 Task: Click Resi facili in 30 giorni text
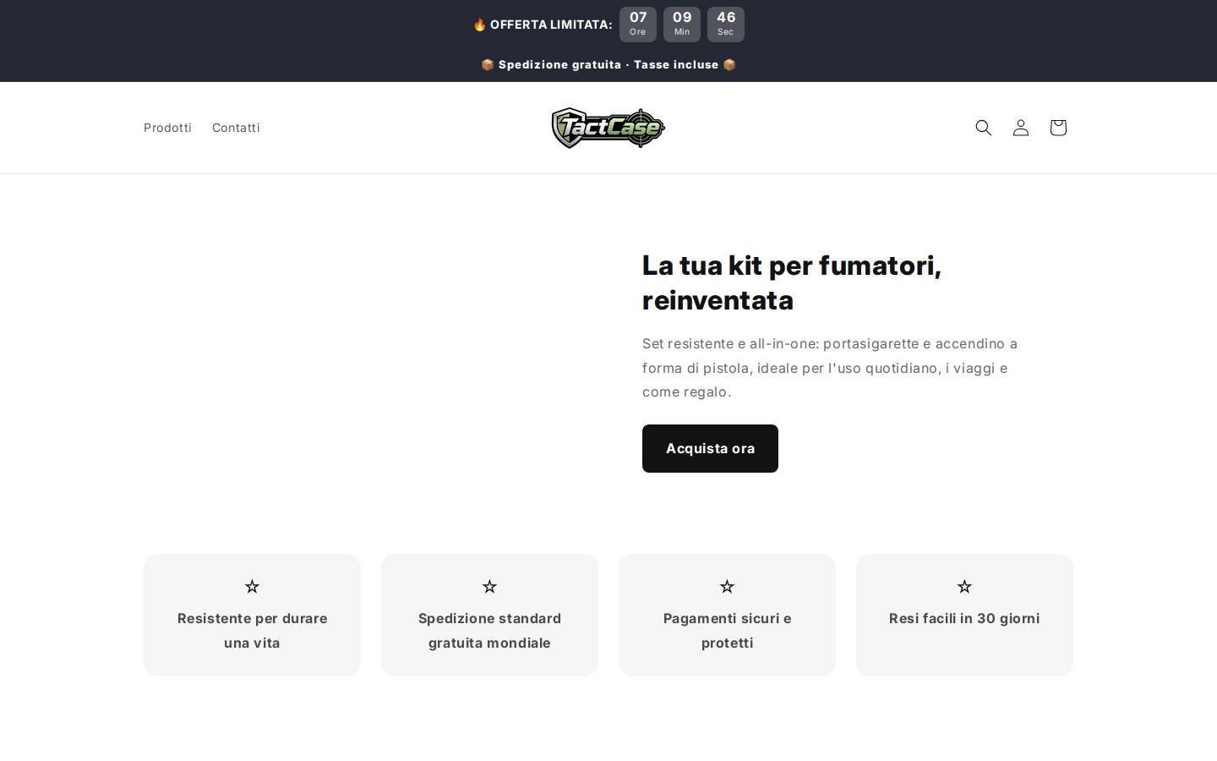coord(964,618)
